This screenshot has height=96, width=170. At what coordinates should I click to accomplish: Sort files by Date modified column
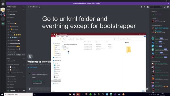[x=87, y=42]
